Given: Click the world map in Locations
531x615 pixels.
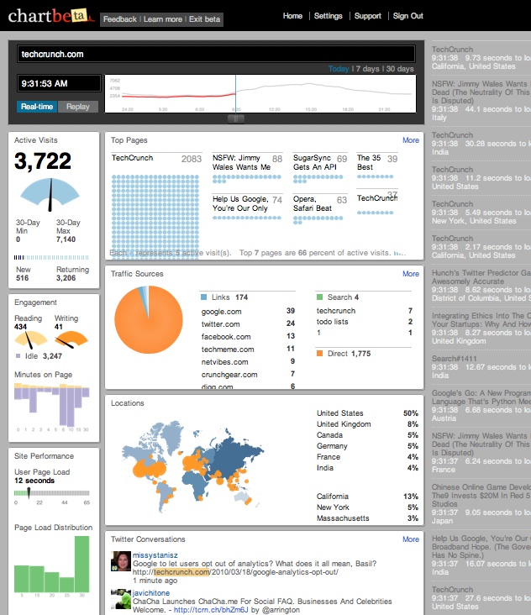Looking at the screenshot, I should tap(193, 467).
